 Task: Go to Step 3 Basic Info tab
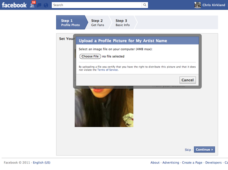[x=123, y=23]
